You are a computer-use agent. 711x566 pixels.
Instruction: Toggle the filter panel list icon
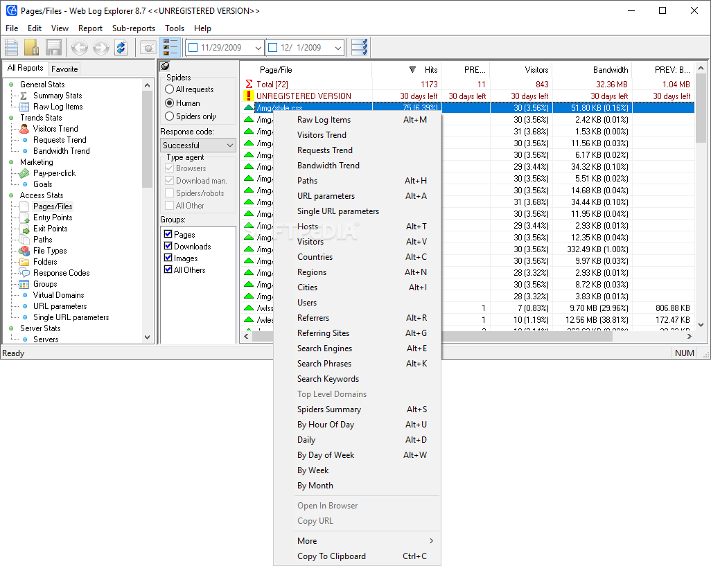170,47
